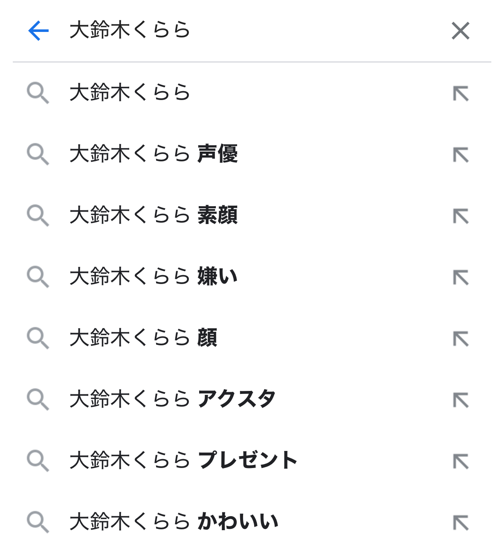Tap the blue back arrow
Viewport: 499px width, 560px height.
[x=38, y=31]
